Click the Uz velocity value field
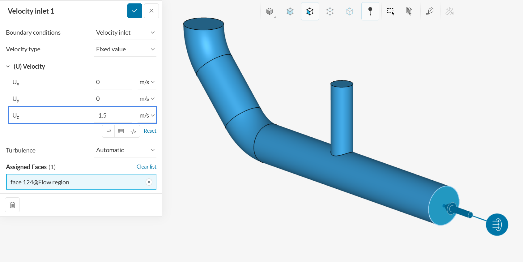 [x=113, y=115]
